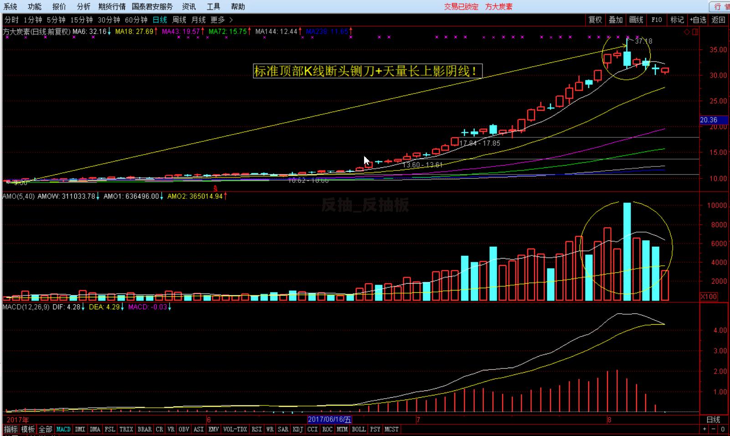Click the 2017/06/16 date marker
This screenshot has height=436, width=730.
(x=330, y=420)
